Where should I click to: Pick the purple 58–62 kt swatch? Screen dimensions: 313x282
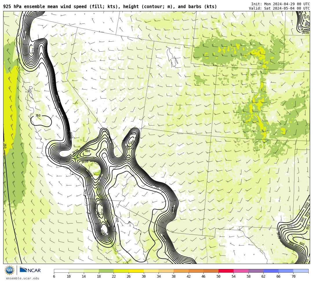click(256, 271)
